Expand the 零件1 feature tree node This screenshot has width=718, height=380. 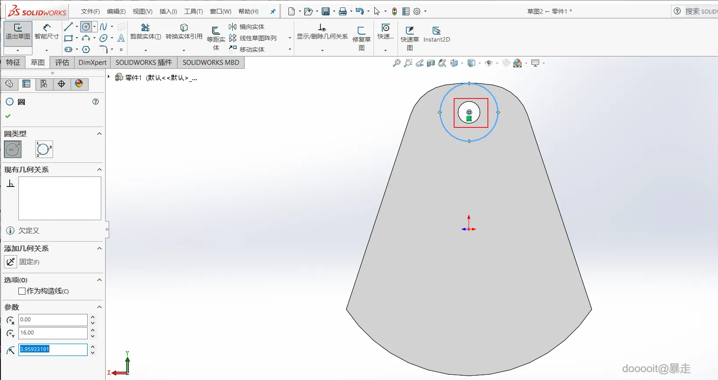tap(109, 77)
